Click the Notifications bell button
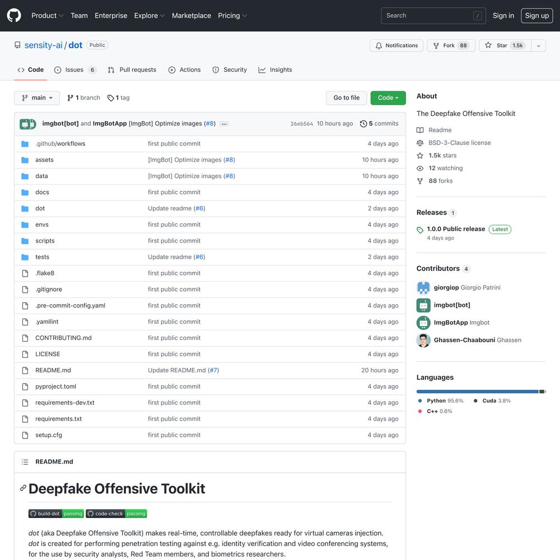This screenshot has width=560, height=560. [x=396, y=45]
